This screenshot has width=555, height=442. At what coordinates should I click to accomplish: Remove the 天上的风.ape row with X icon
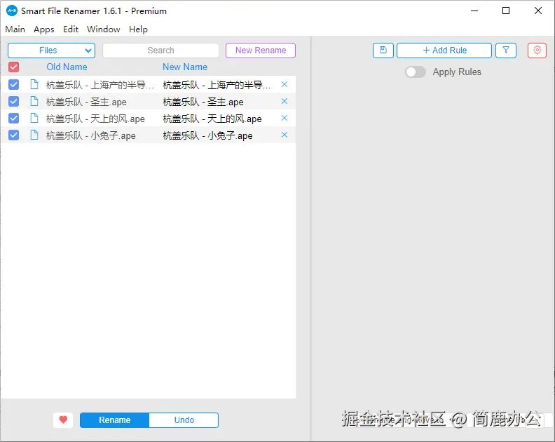285,118
